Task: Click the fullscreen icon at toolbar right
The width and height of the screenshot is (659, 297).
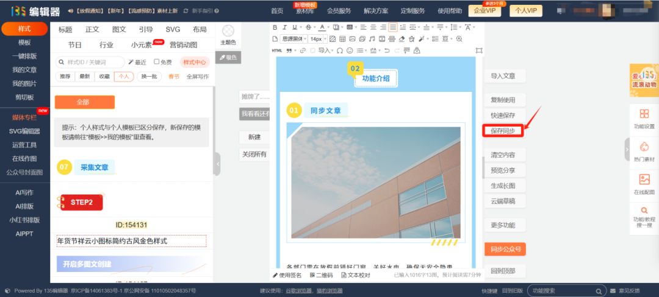Action: pyautogui.click(x=479, y=51)
